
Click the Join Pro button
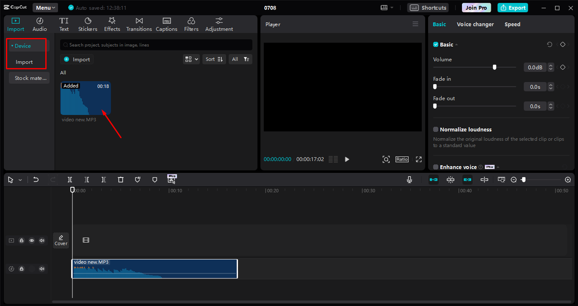click(476, 8)
